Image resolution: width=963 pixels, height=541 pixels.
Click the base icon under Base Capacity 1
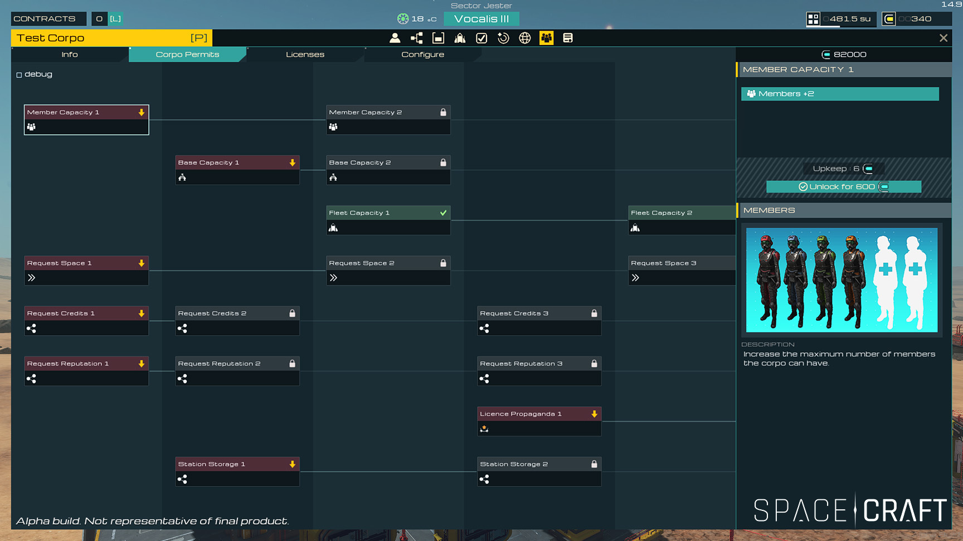182,178
